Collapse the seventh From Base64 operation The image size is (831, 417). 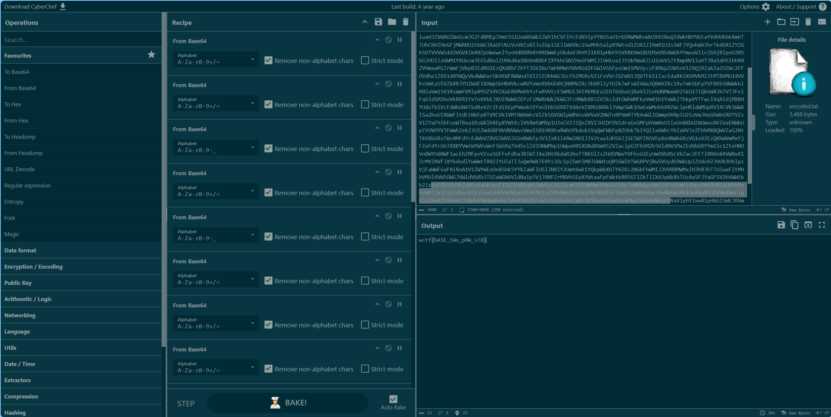click(x=377, y=304)
